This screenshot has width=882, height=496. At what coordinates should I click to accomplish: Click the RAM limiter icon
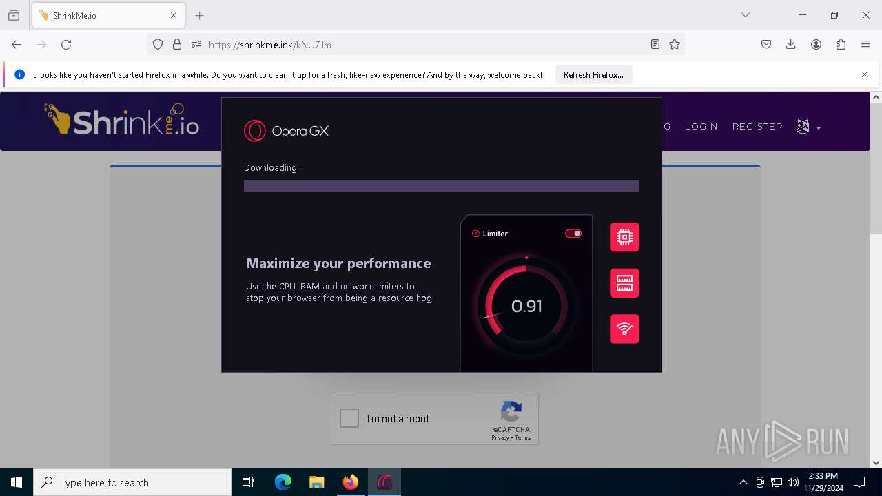click(x=624, y=283)
